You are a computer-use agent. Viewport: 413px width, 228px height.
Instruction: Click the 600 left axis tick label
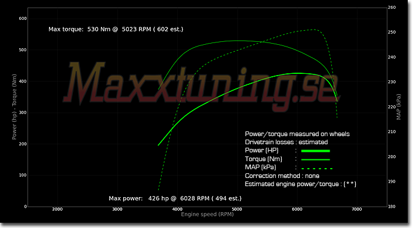[23, 19]
